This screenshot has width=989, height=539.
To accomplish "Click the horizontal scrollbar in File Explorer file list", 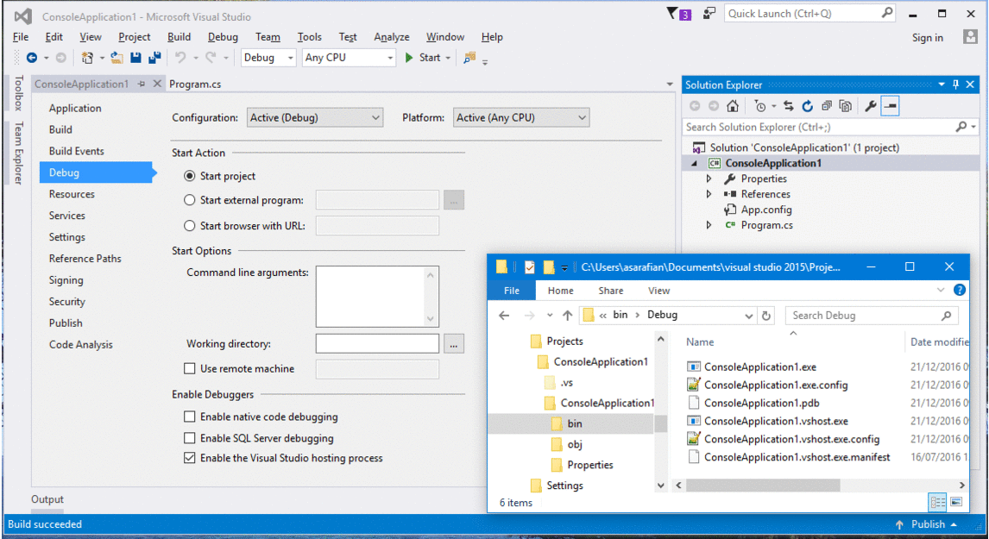I will 763,485.
